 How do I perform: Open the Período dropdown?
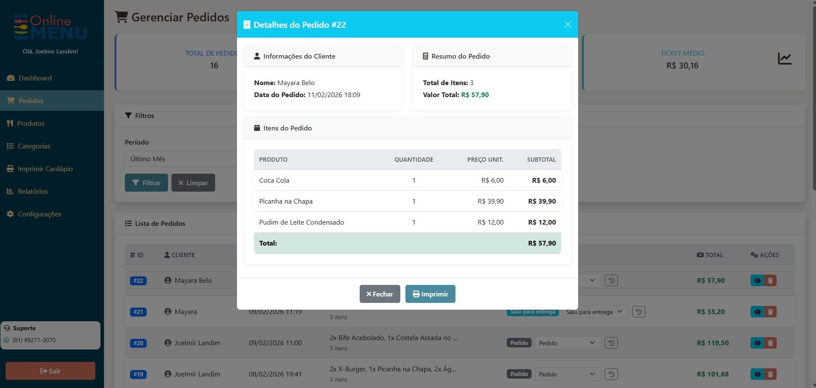pyautogui.click(x=180, y=159)
